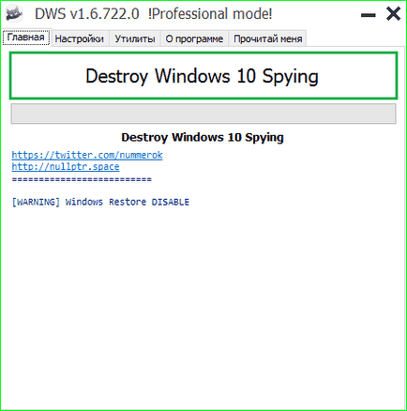Click empty tab strip area after Прочитай меня
The height and width of the screenshot is (411, 407).
(x=354, y=38)
